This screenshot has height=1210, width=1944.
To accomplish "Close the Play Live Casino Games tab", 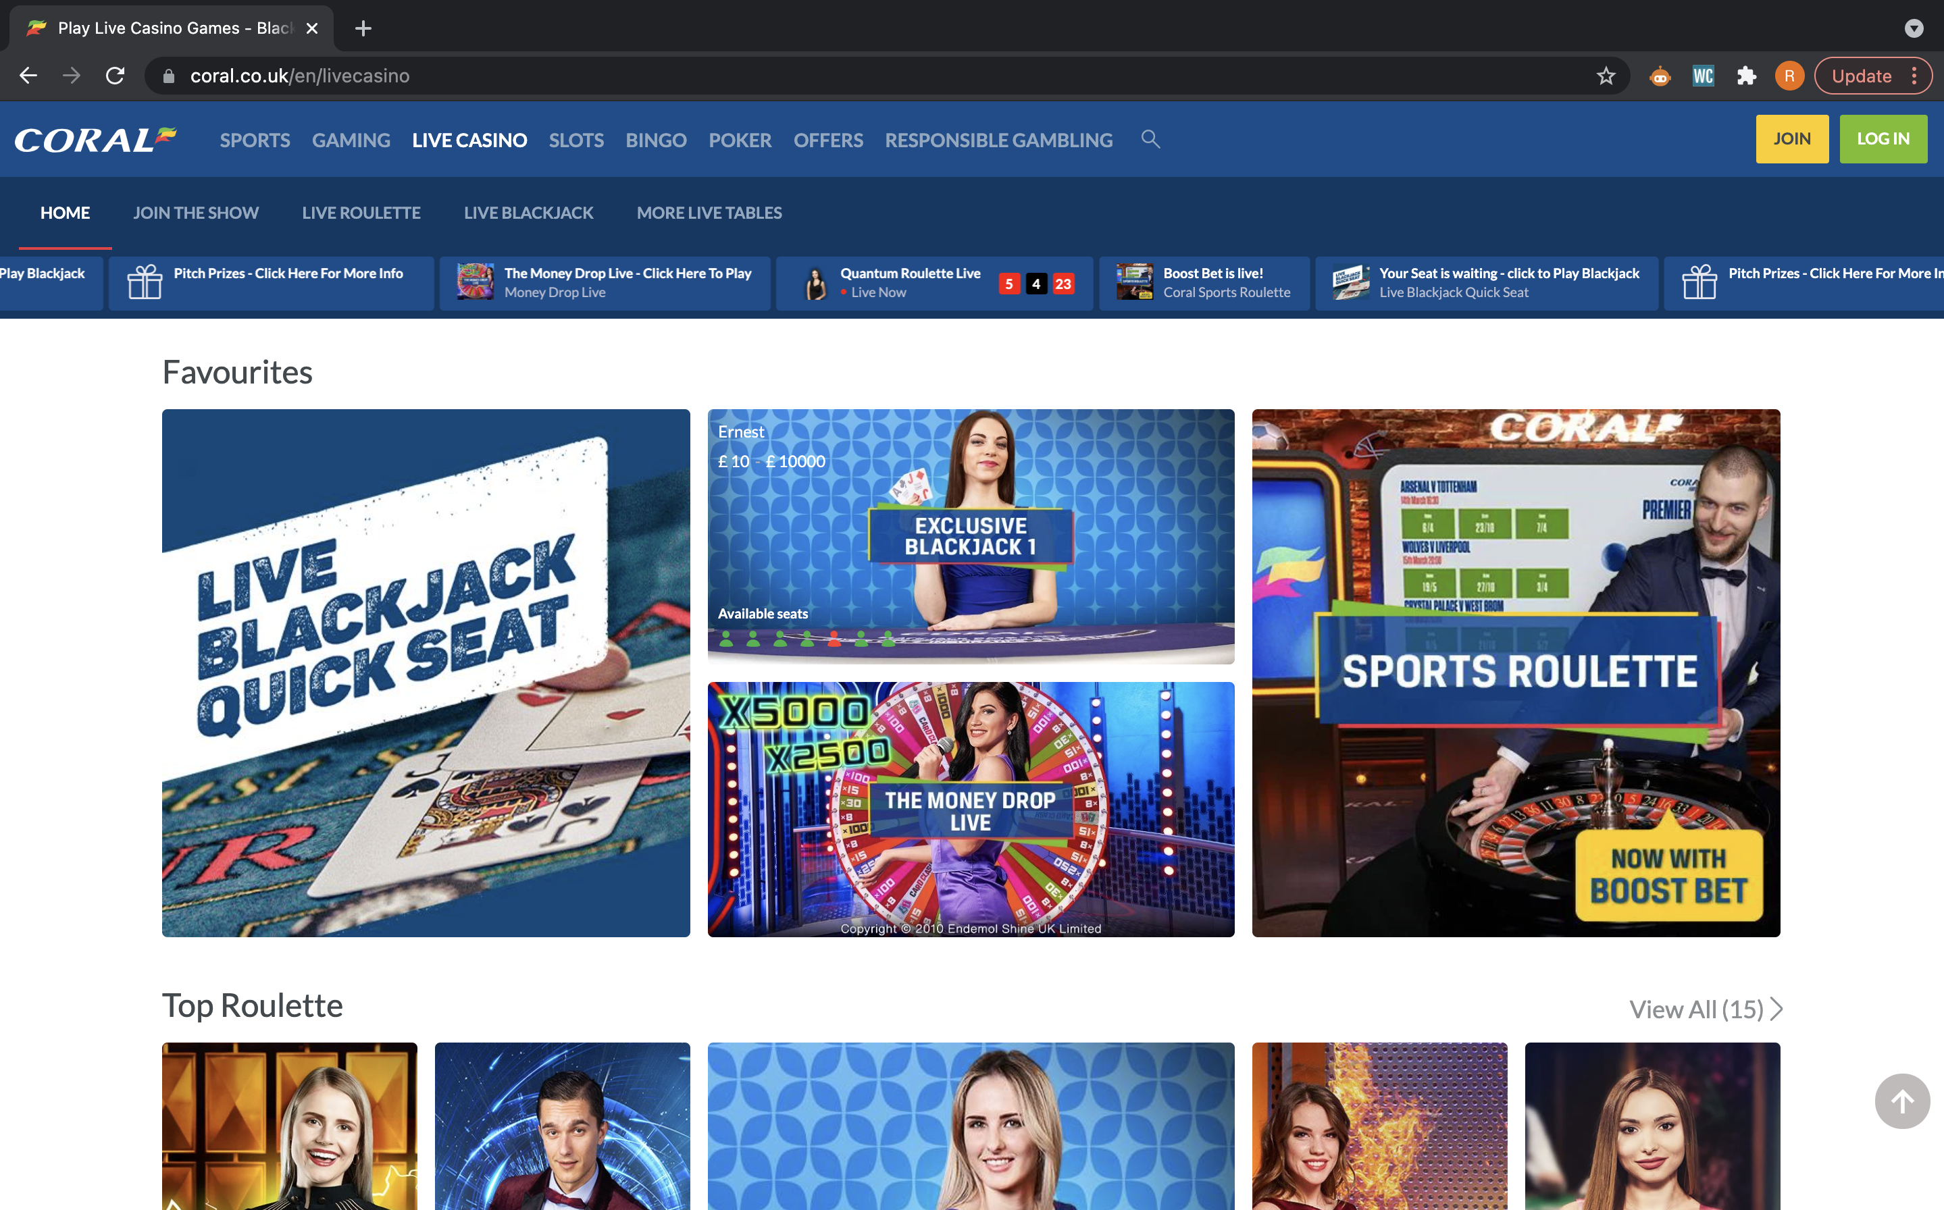I will point(312,29).
